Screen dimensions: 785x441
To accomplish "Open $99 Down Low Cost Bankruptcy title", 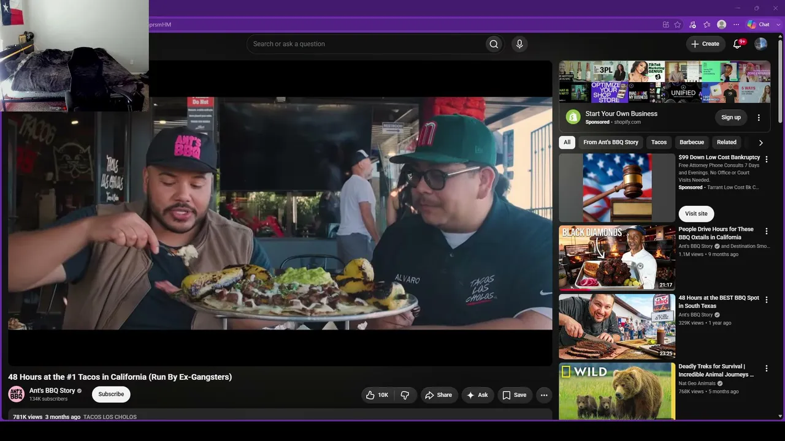I will point(719,157).
